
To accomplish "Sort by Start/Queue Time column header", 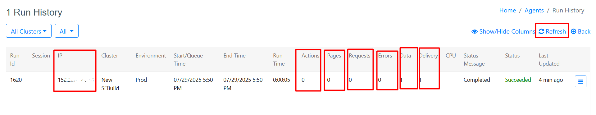I will 188,59.
